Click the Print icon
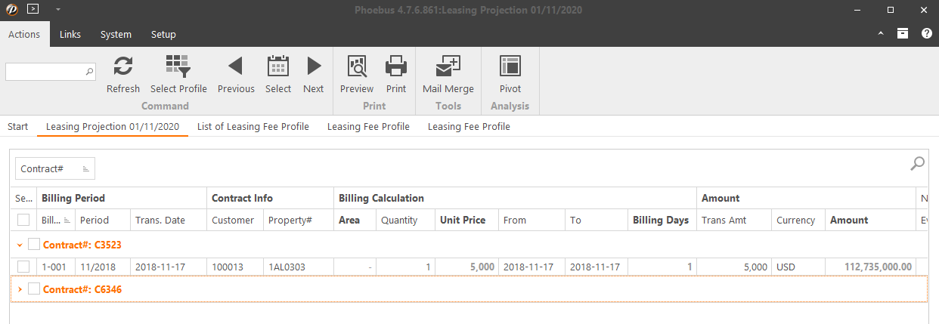The image size is (939, 324). tap(396, 67)
